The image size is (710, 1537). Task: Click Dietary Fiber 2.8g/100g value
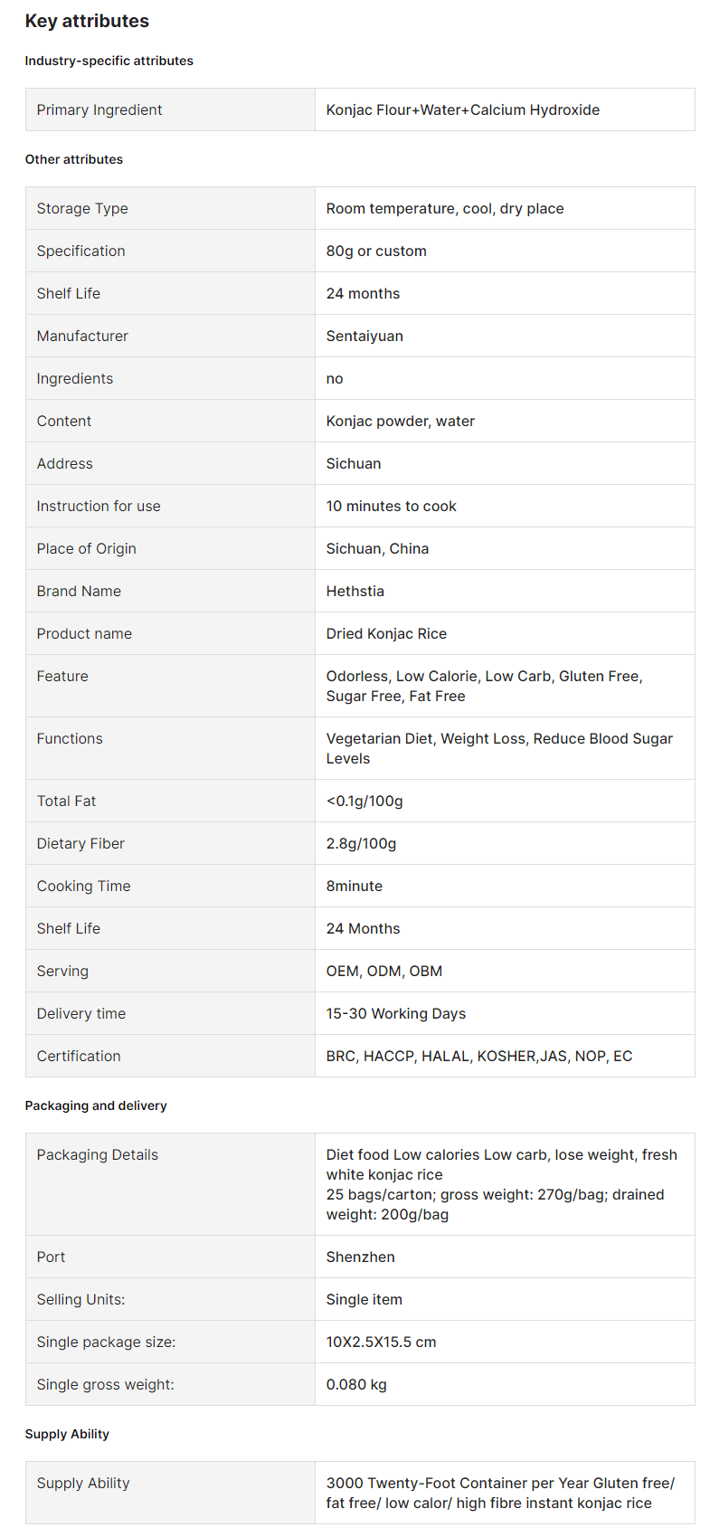361,843
